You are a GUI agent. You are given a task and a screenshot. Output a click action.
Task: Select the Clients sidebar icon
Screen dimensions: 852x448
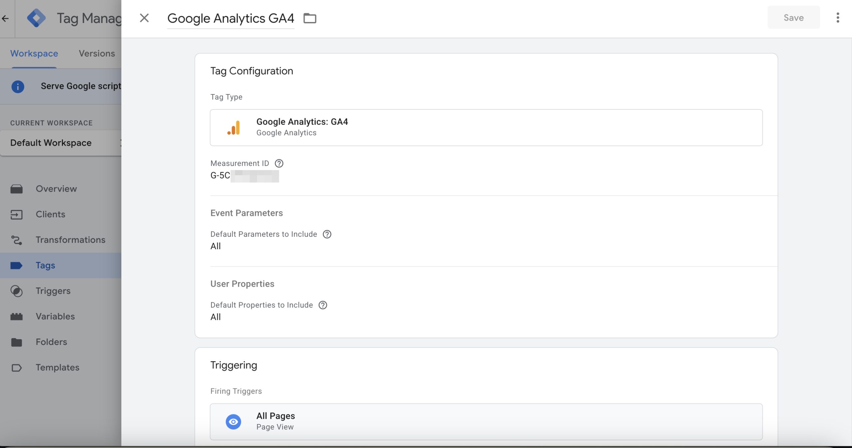17,214
